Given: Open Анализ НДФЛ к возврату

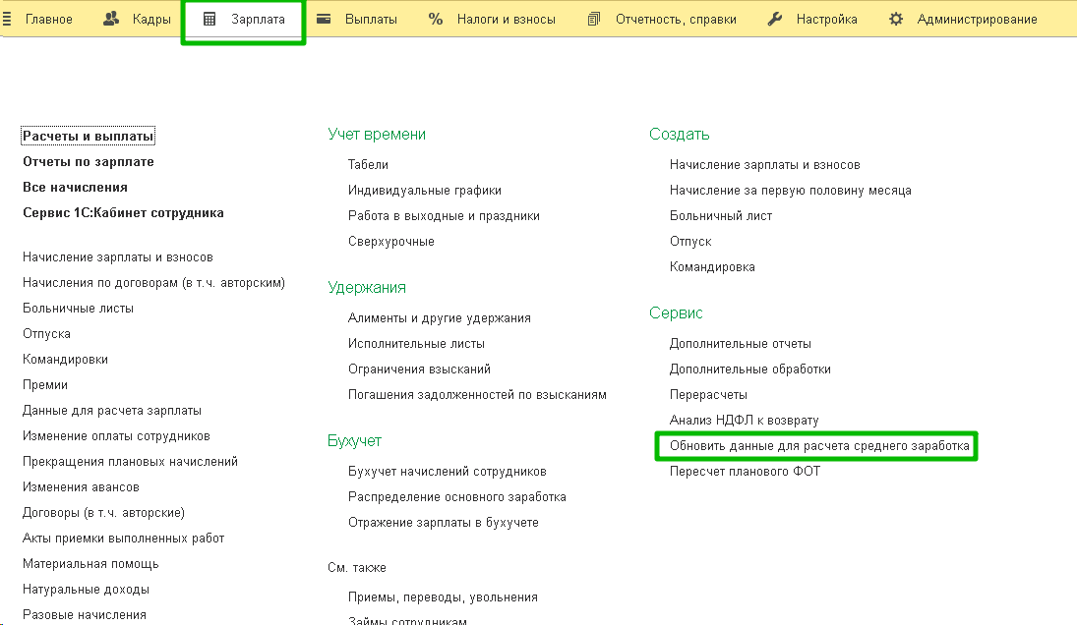Looking at the screenshot, I should [744, 421].
